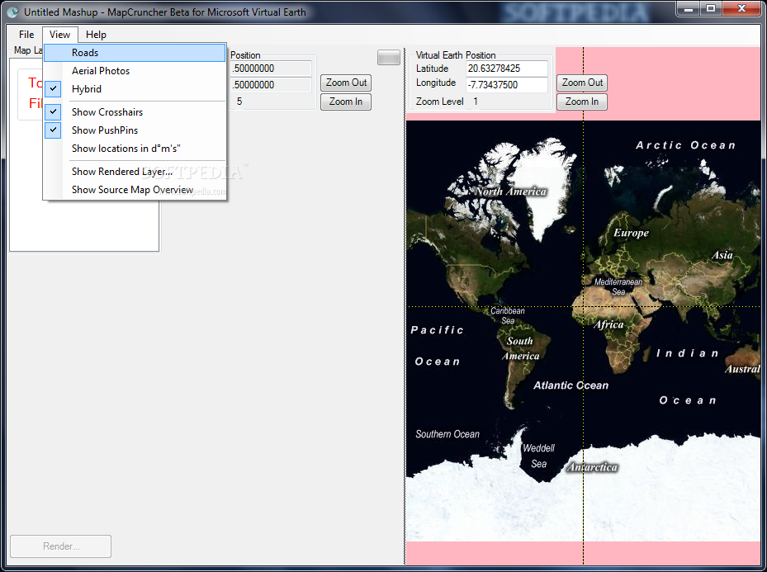Screen dimensions: 767x572
Task: Click the Africa label on the map
Action: coord(609,324)
